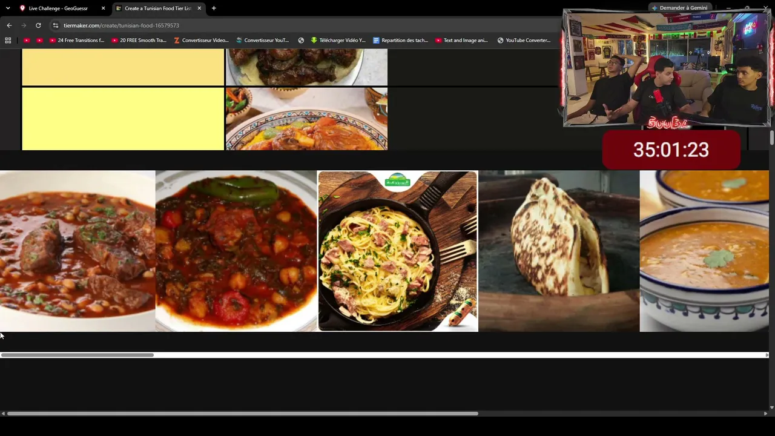This screenshot has width=775, height=436.
Task: Click the image tray horizontal scrollbar thumb
Action: click(x=77, y=355)
